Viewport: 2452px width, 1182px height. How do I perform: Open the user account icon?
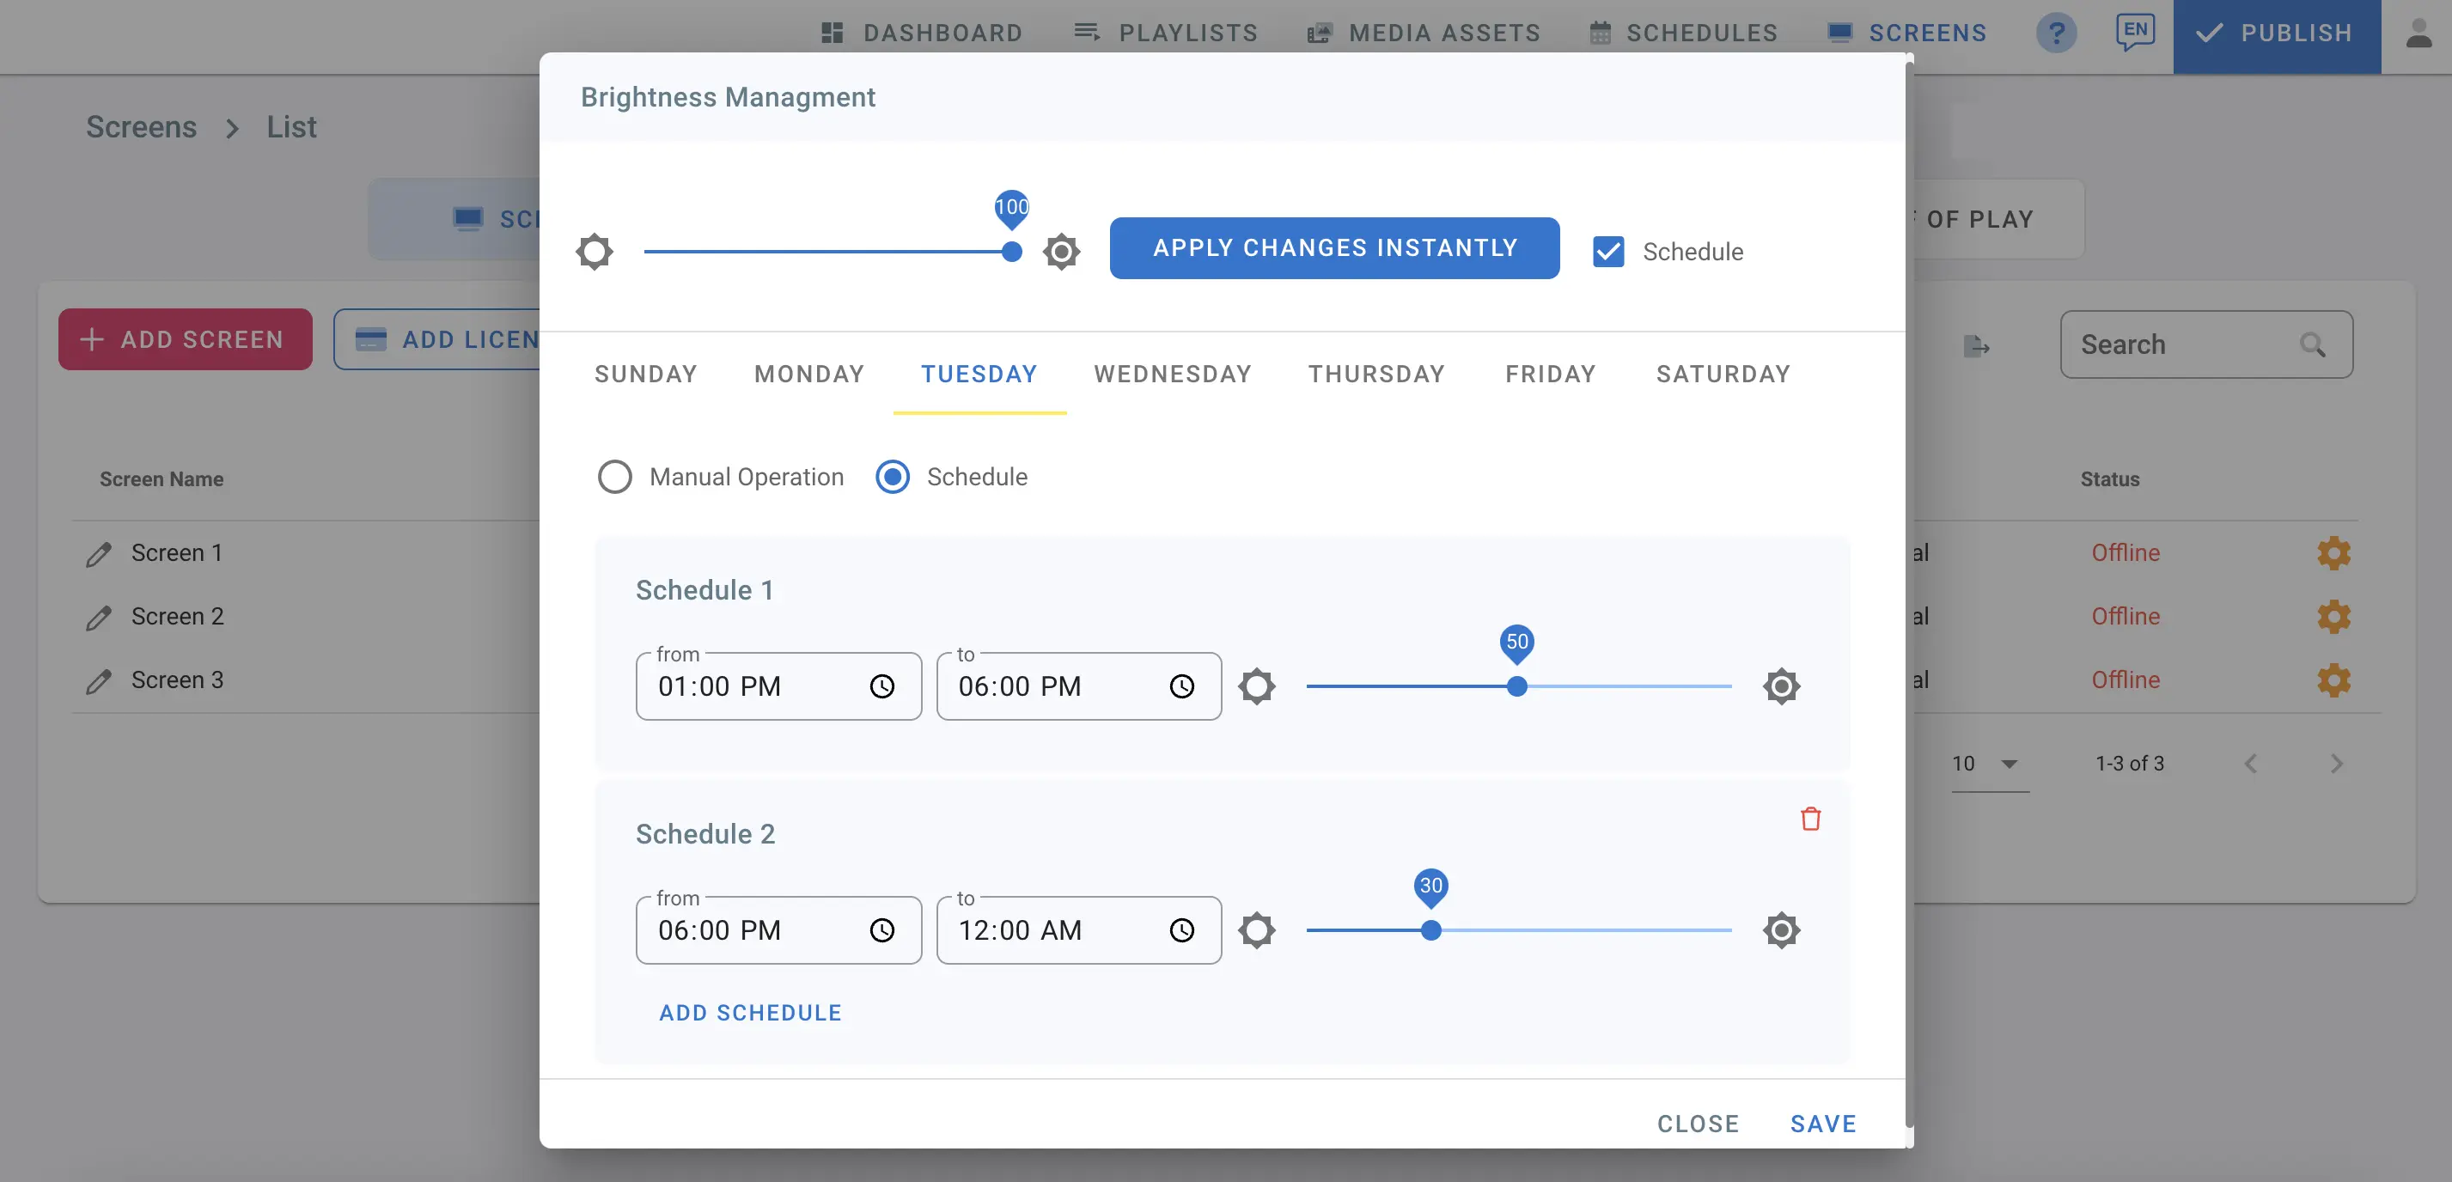click(x=2418, y=34)
